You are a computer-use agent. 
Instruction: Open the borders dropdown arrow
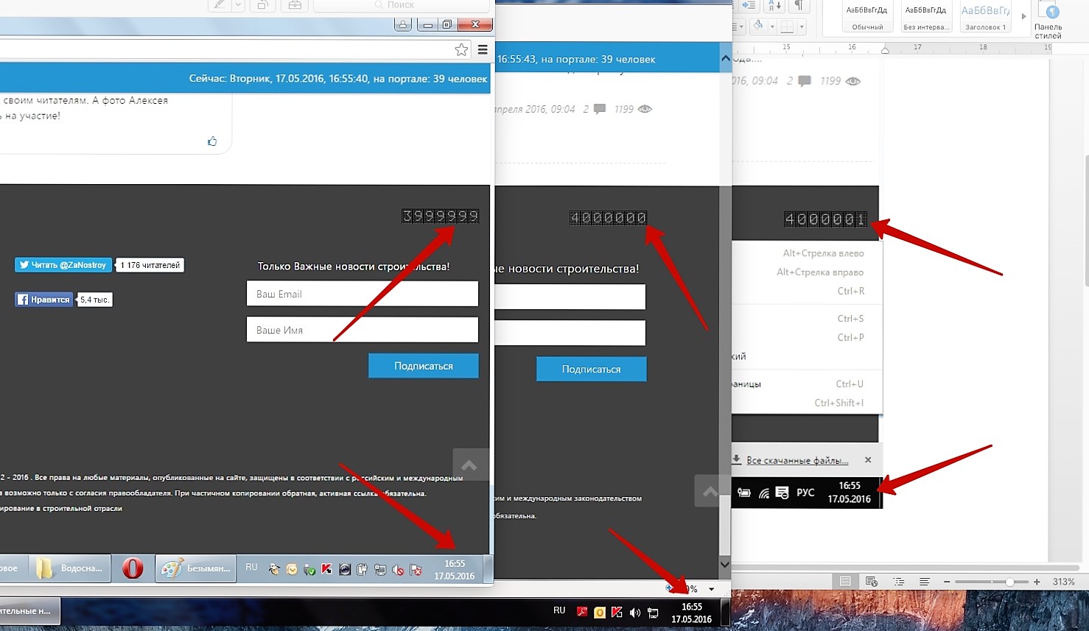coord(802,27)
